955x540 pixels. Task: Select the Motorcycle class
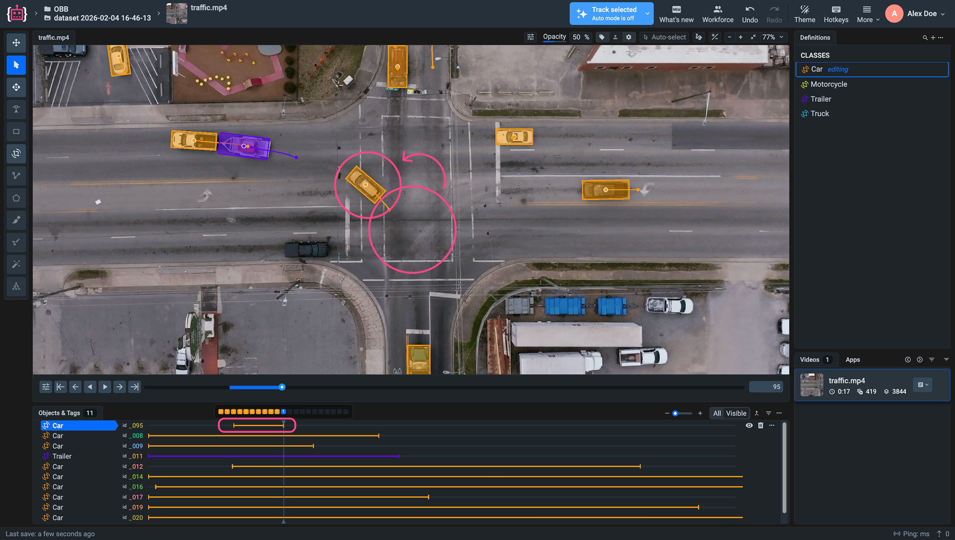point(828,84)
